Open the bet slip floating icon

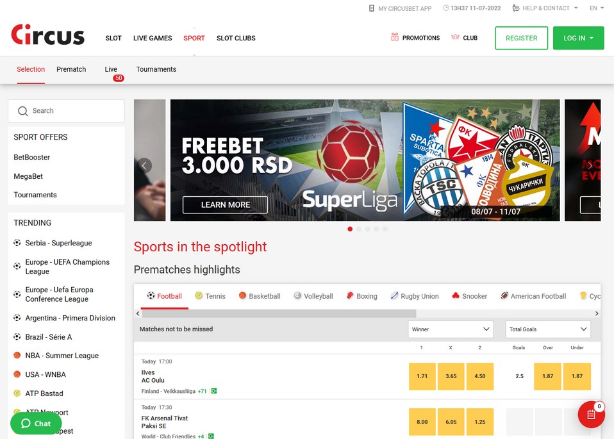(591, 415)
